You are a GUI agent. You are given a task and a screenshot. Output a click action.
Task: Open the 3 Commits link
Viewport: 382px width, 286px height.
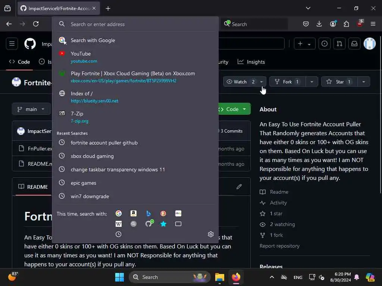(230, 131)
